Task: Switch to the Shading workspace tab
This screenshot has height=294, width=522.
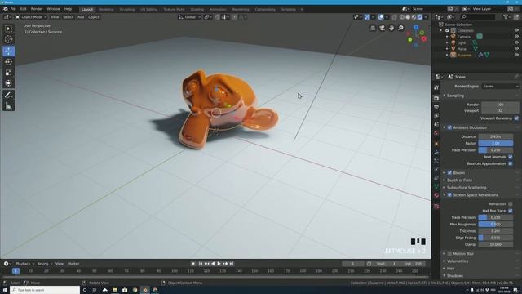Action: click(x=197, y=9)
